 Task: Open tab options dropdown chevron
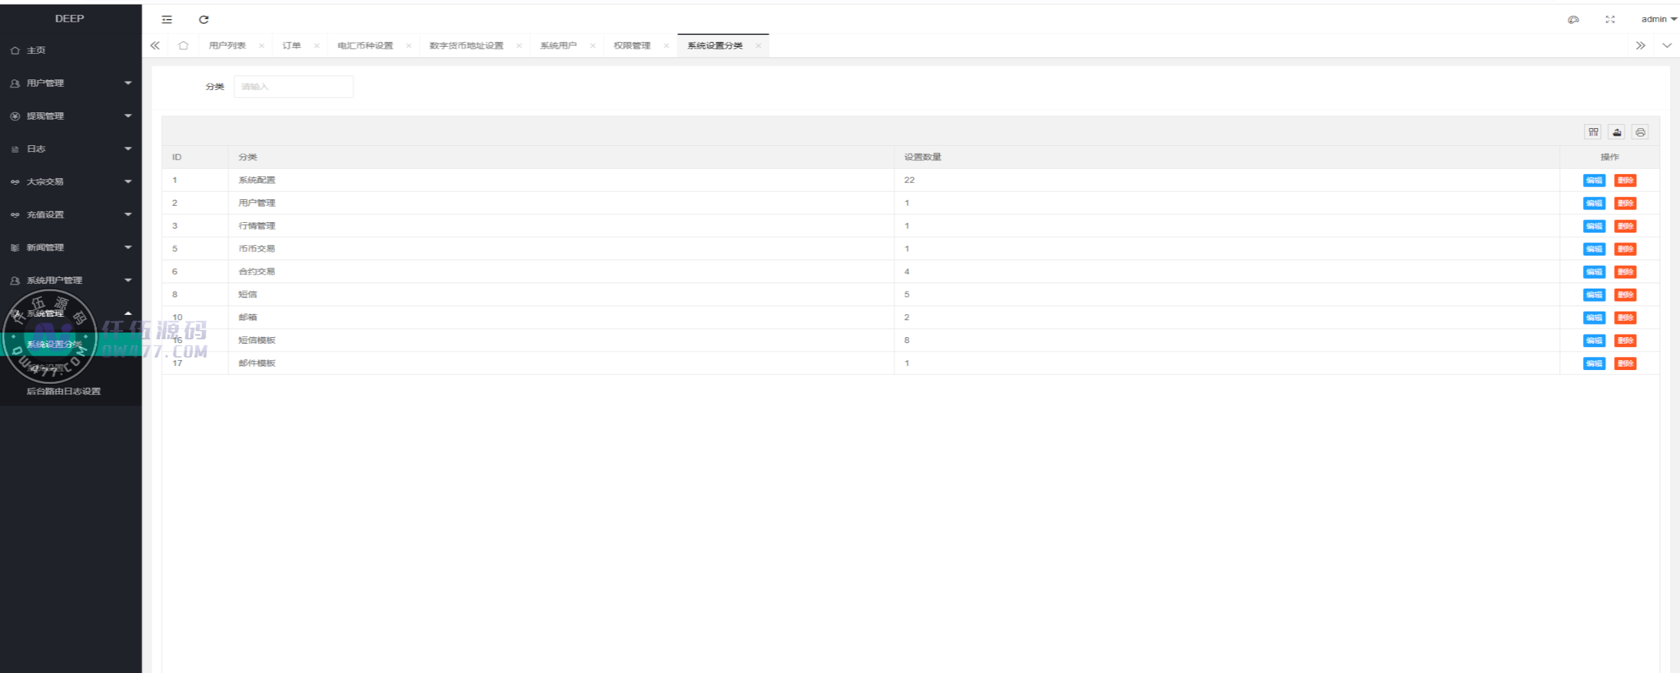1666,45
